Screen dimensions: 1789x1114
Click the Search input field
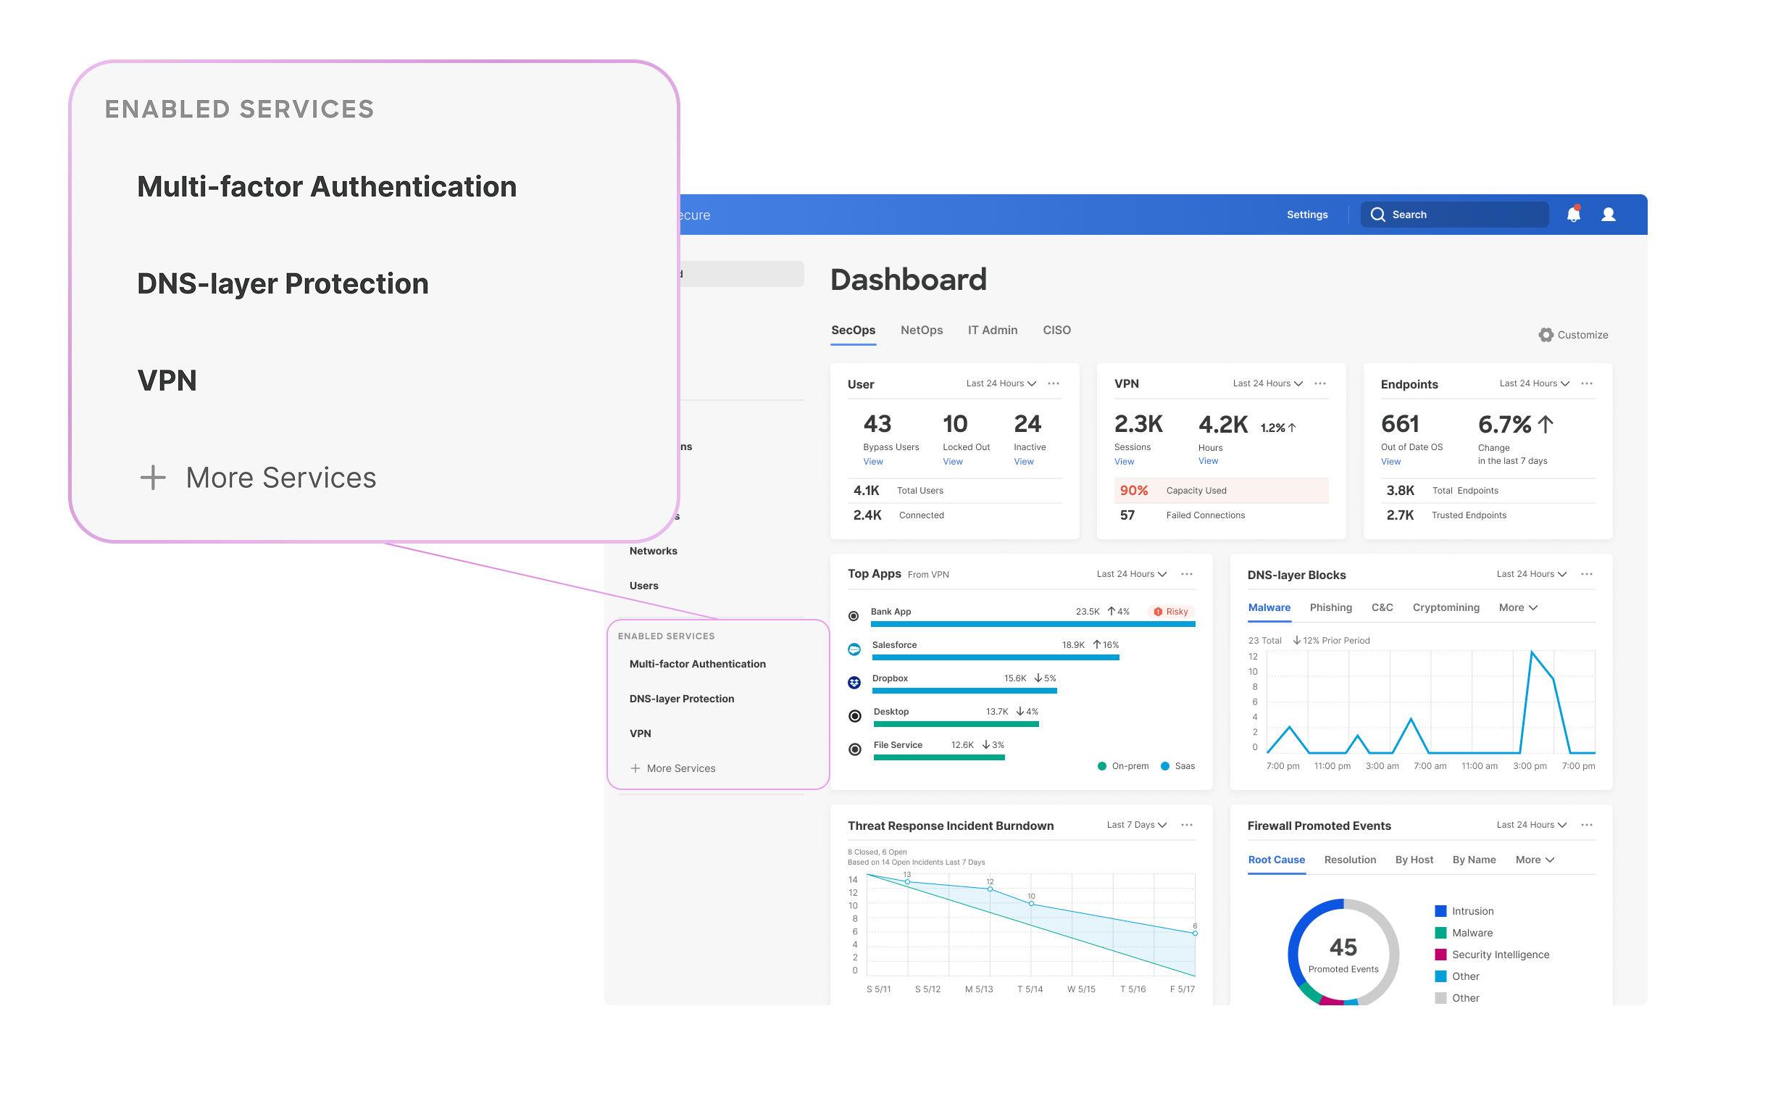pyautogui.click(x=1455, y=215)
